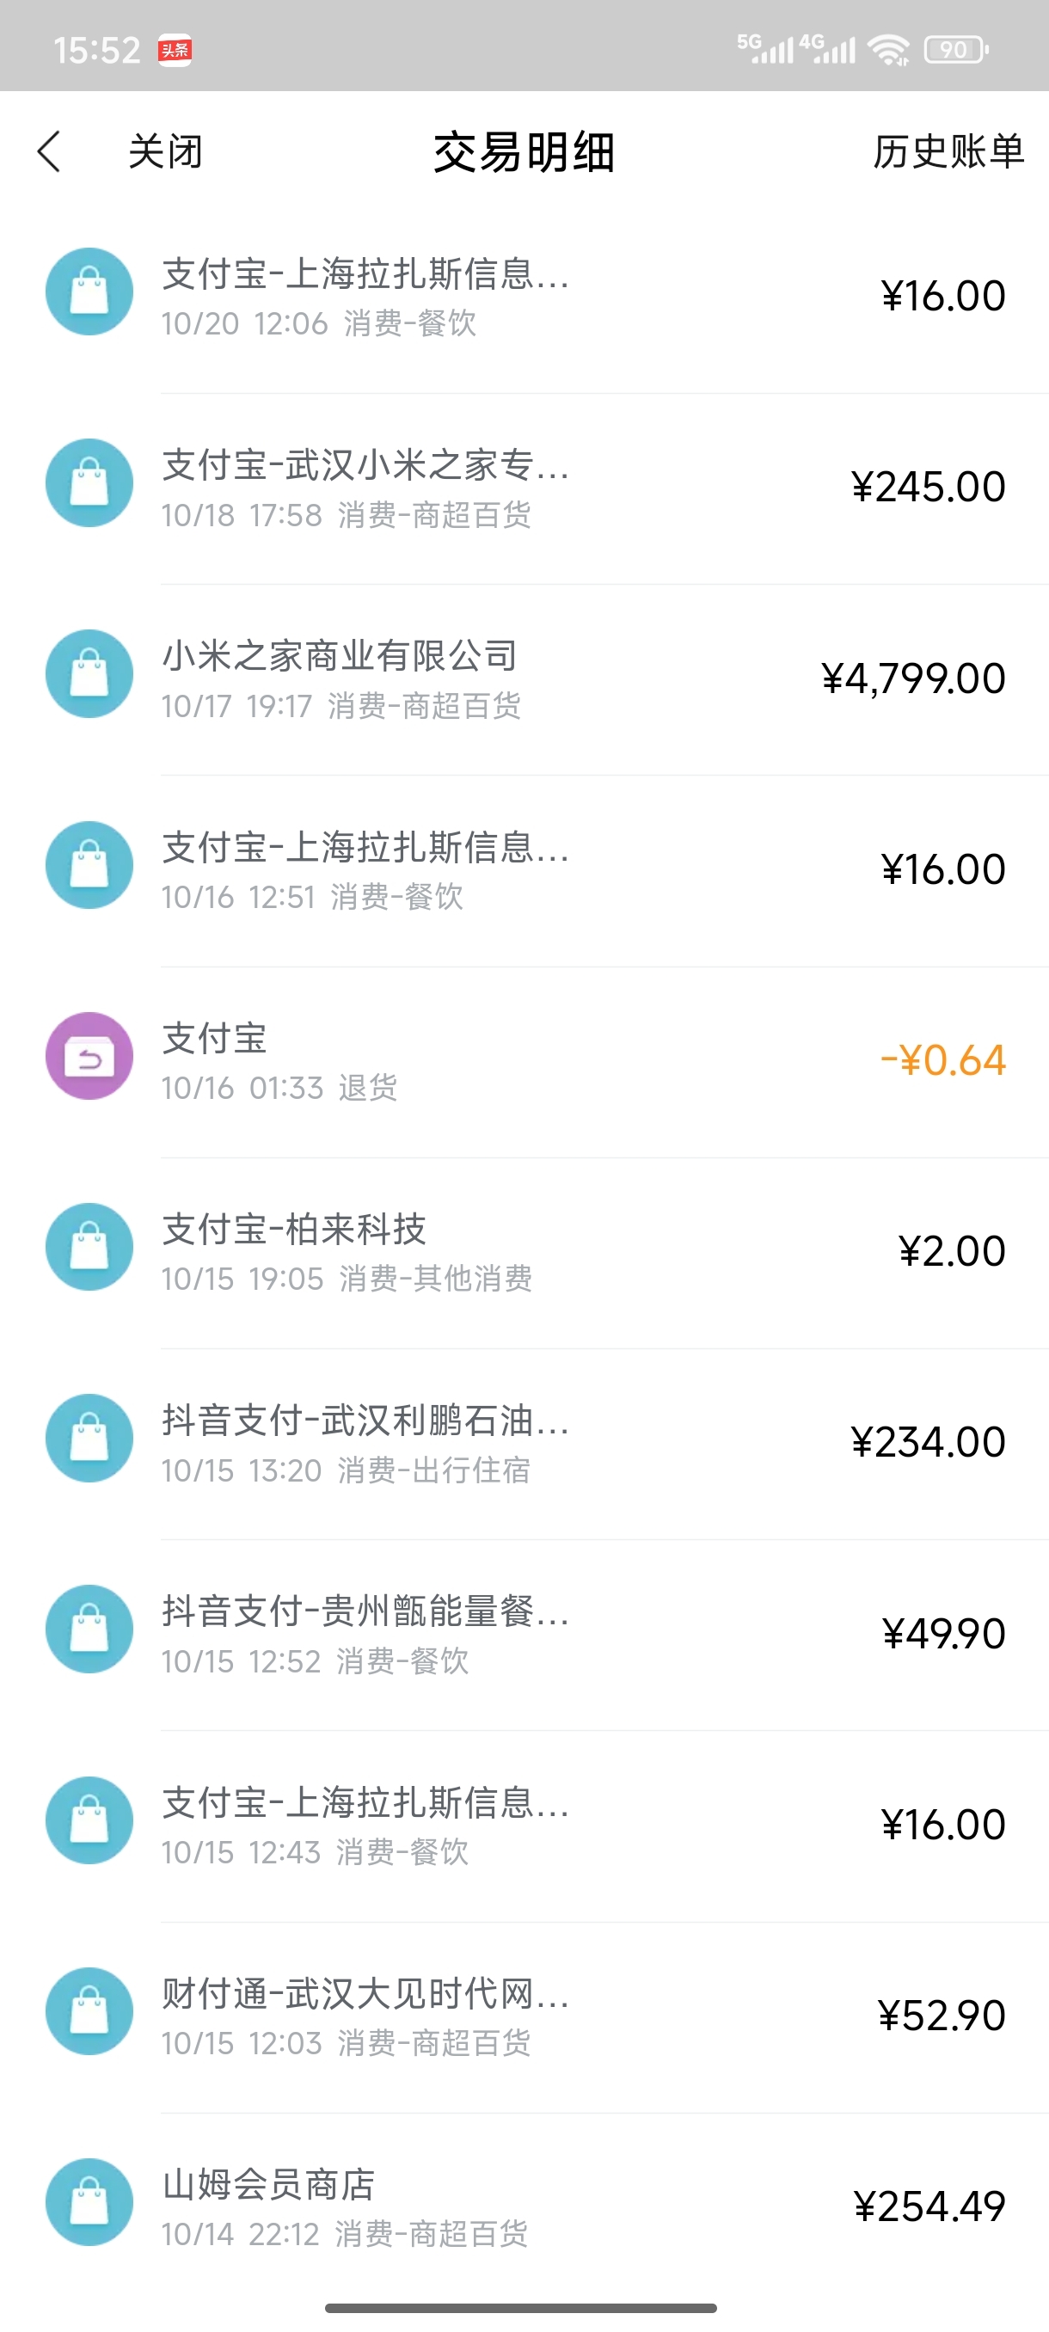The height and width of the screenshot is (2332, 1049).
Task: Tap the shopping bag icon beside 山姆会员商店
Action: coord(89,2202)
